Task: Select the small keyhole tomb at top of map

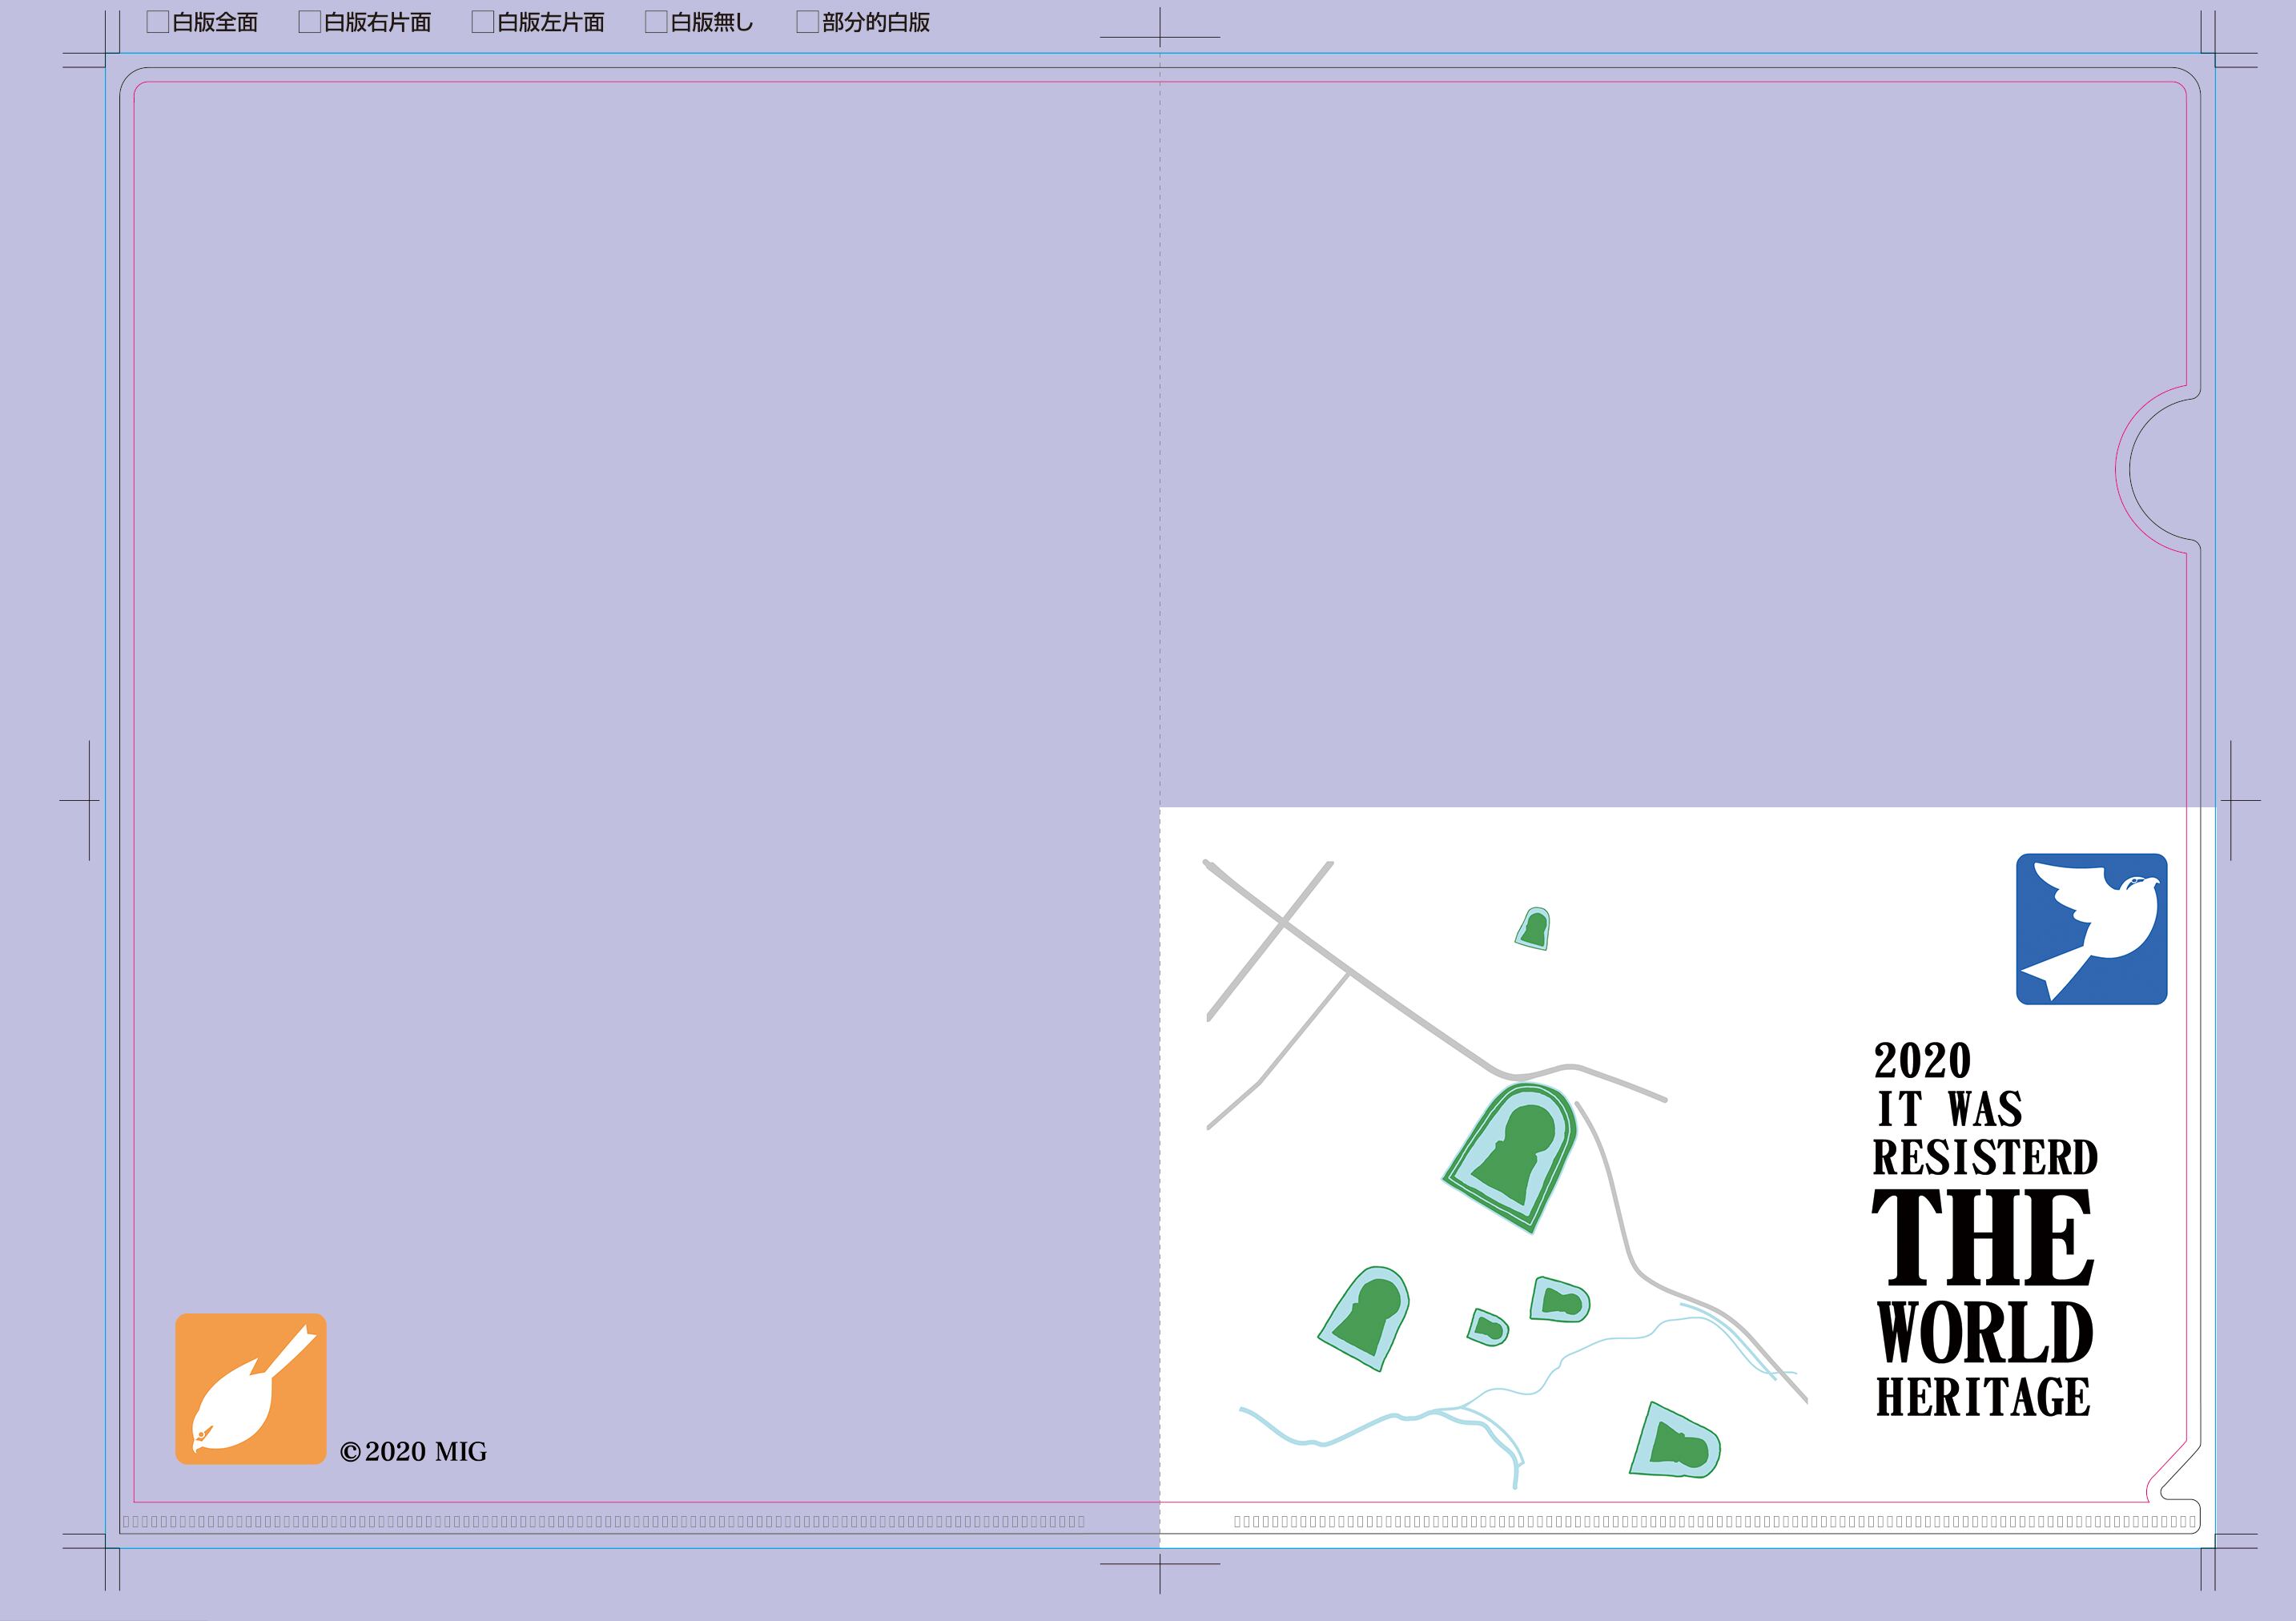Action: [x=1534, y=929]
